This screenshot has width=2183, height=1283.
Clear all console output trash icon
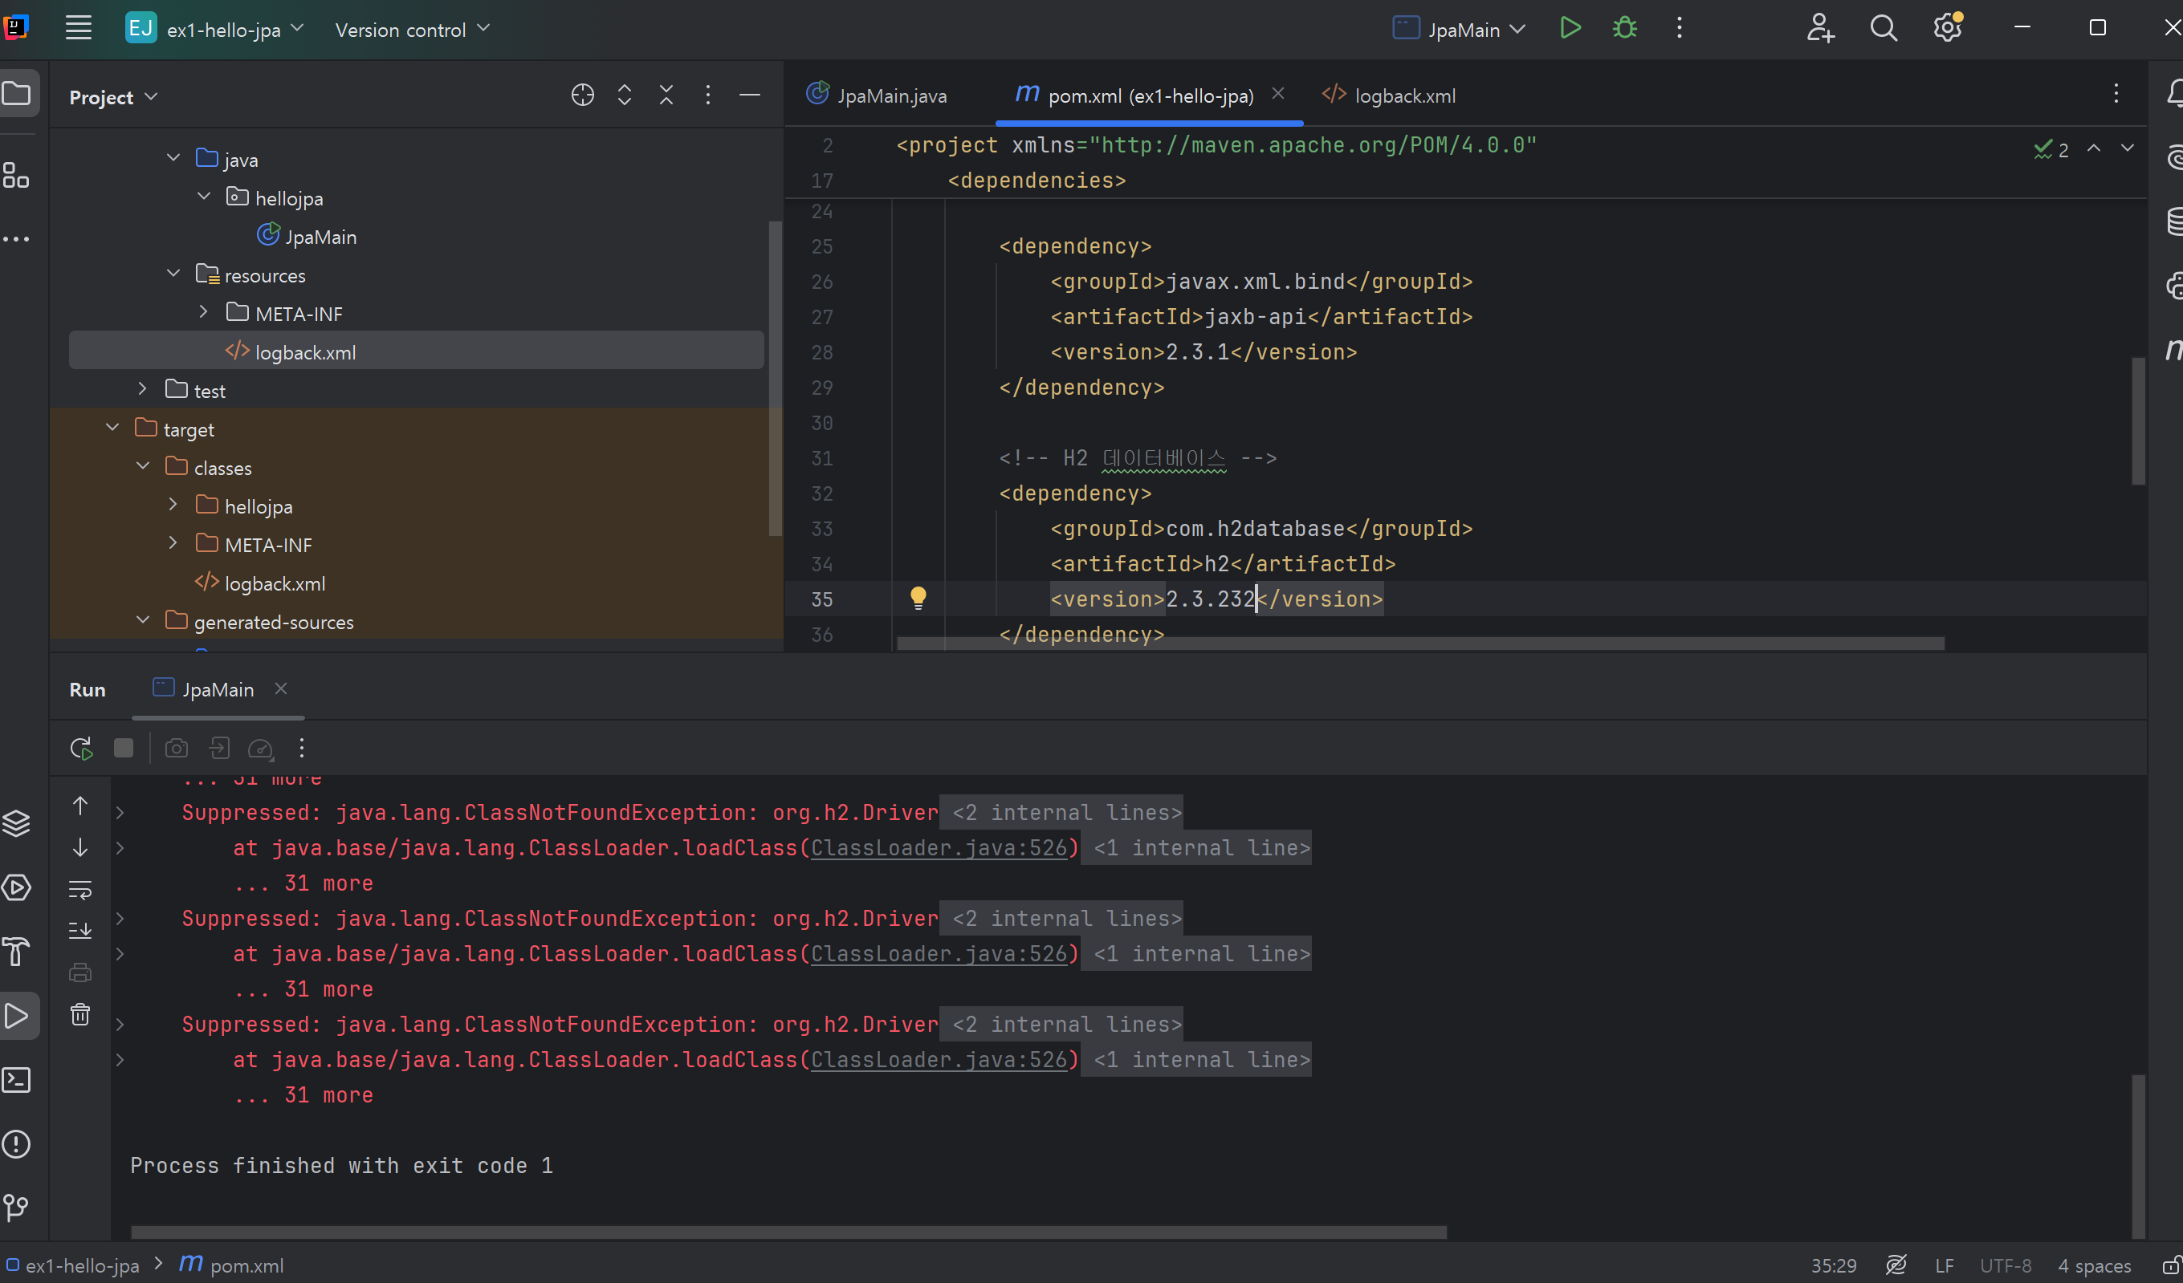(79, 1015)
